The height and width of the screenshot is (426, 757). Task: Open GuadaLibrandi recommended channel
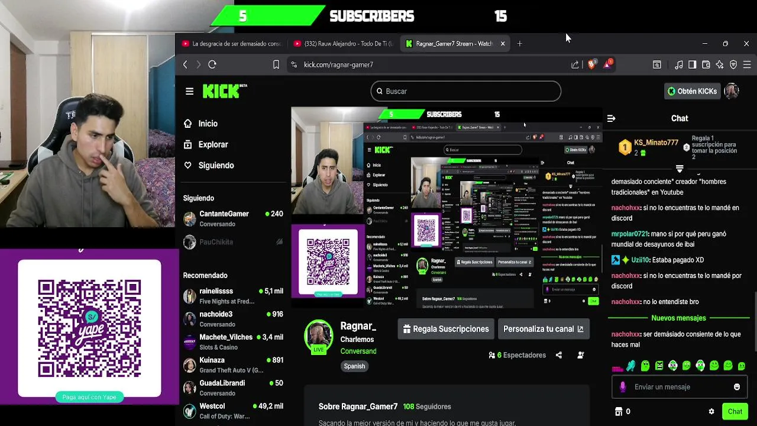coord(233,388)
